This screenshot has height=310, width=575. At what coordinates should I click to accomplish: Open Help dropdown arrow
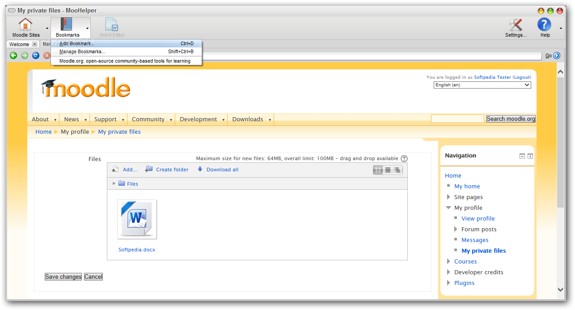click(x=561, y=28)
